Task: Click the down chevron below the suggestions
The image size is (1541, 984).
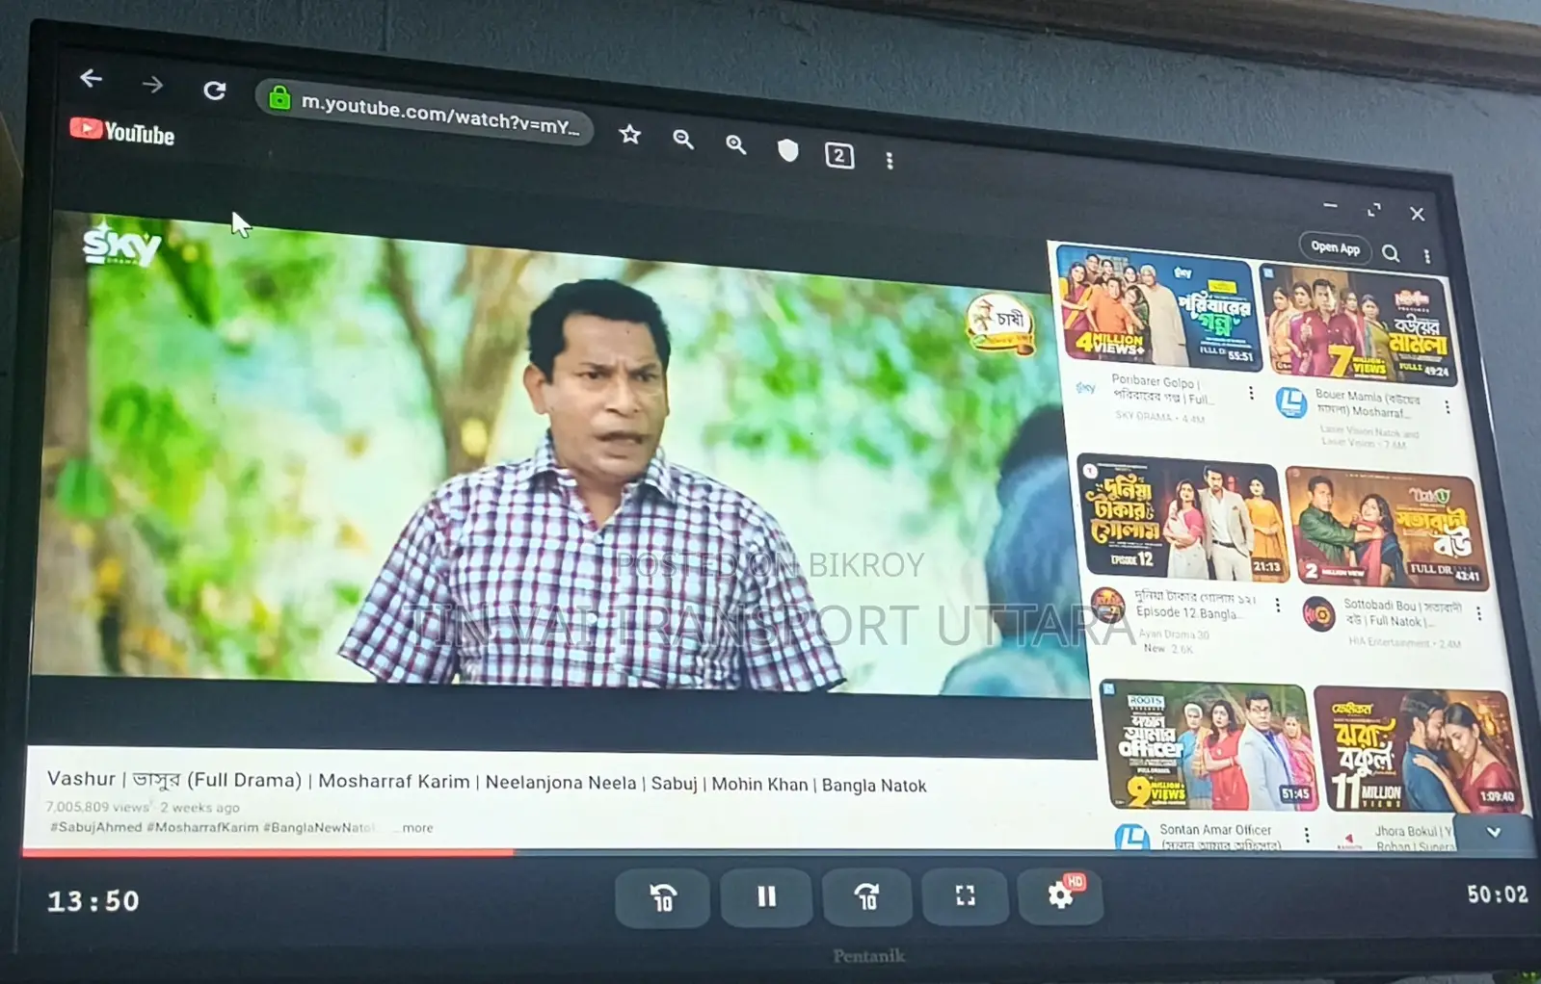Action: [x=1494, y=833]
